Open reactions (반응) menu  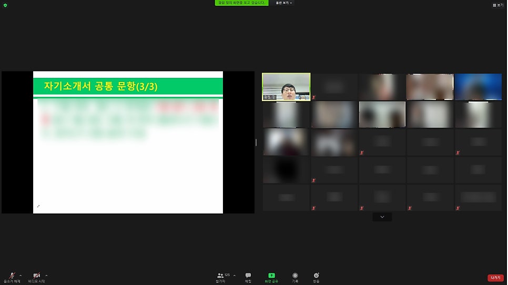[x=316, y=278]
